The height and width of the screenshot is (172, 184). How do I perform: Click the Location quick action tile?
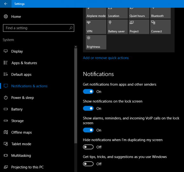[117, 13]
